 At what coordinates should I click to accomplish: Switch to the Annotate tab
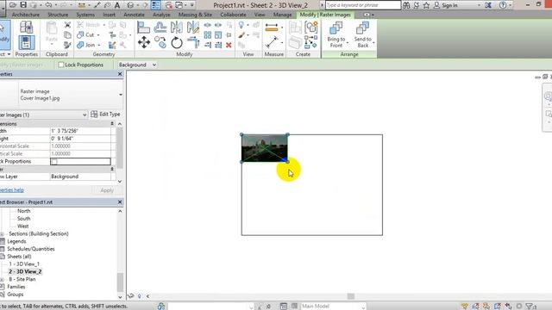134,15
